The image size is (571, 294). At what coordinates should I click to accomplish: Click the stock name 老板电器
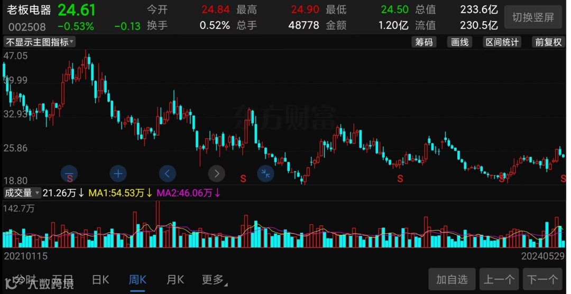point(29,10)
